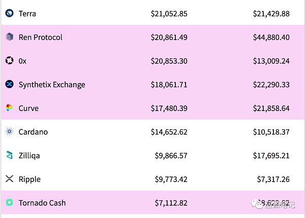
Task: Click the Ren Protocol cube icon
Action: tap(9, 37)
